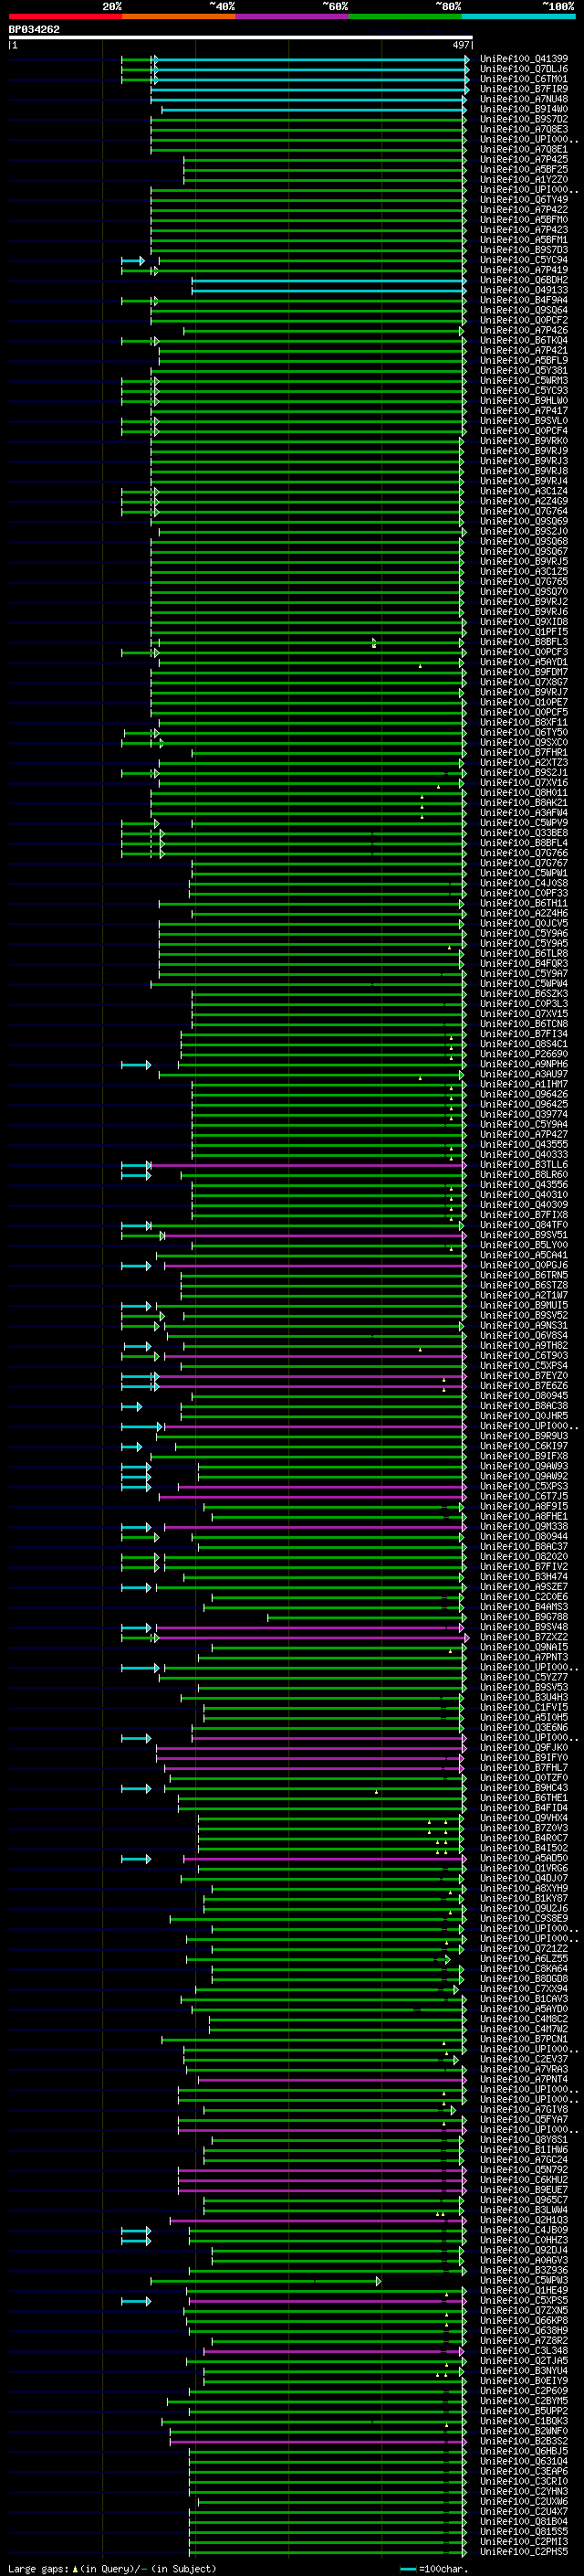
Task: Select the UniRef100_C5WPW4 label
Action: (524, 984)
